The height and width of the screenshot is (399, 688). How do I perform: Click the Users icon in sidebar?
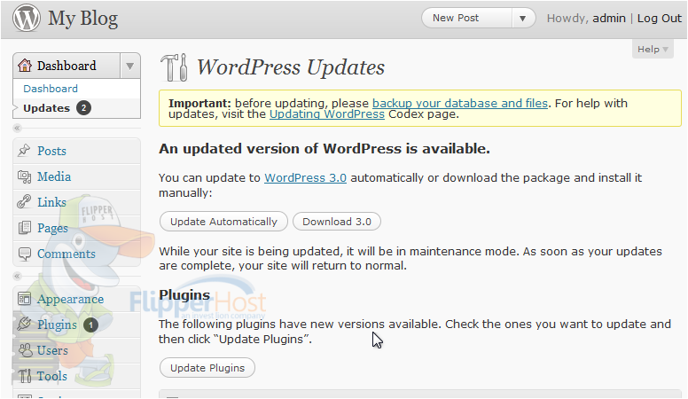25,350
